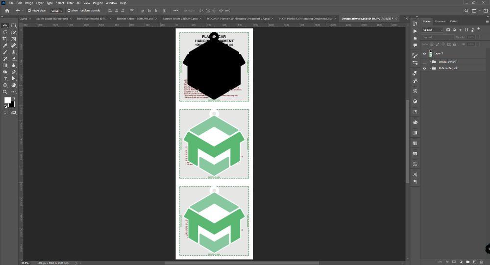
Task: Select the Eyedropper tool
Action: tap(5, 46)
